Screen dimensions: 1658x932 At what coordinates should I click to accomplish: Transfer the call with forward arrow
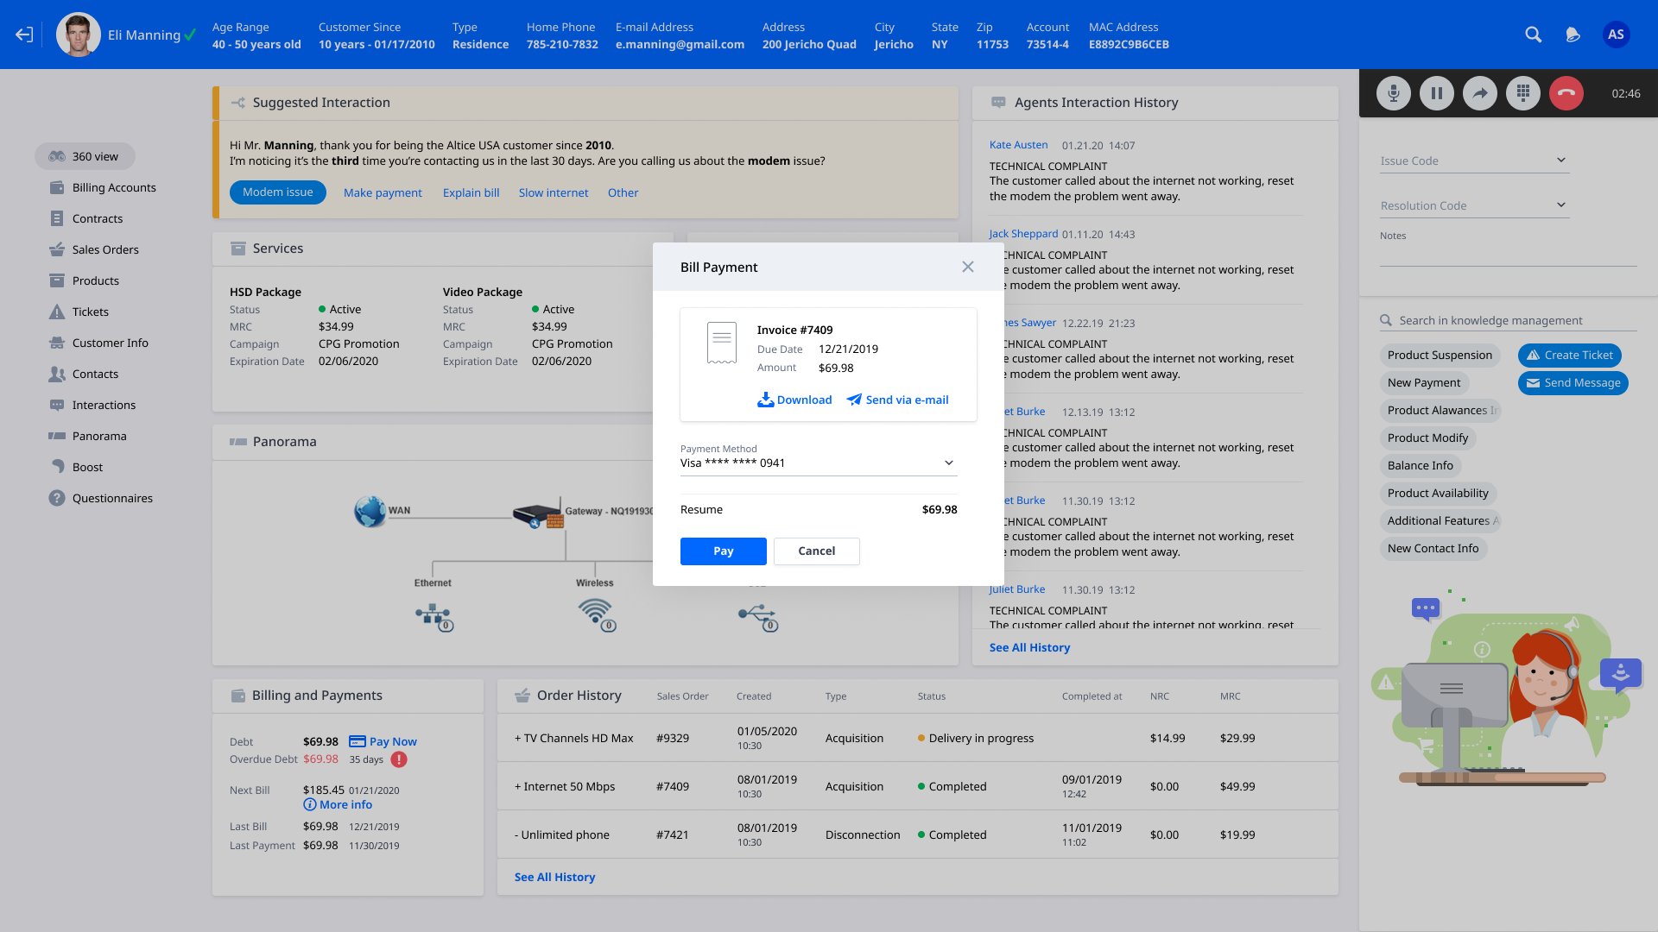tap(1479, 93)
